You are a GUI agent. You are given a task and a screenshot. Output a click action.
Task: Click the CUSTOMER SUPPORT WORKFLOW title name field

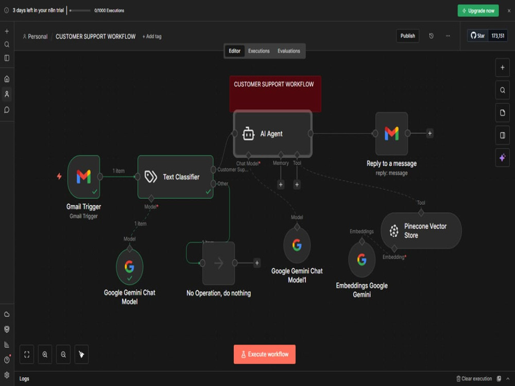[x=96, y=37]
